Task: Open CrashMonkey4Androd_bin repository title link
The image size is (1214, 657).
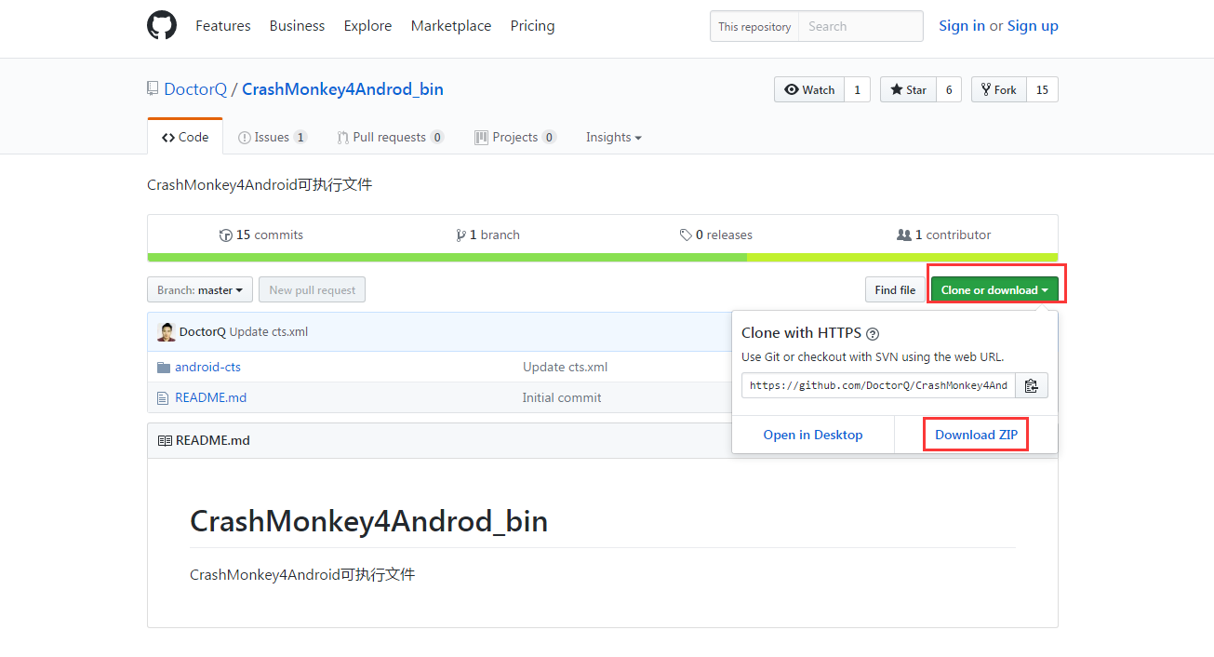Action: [342, 89]
